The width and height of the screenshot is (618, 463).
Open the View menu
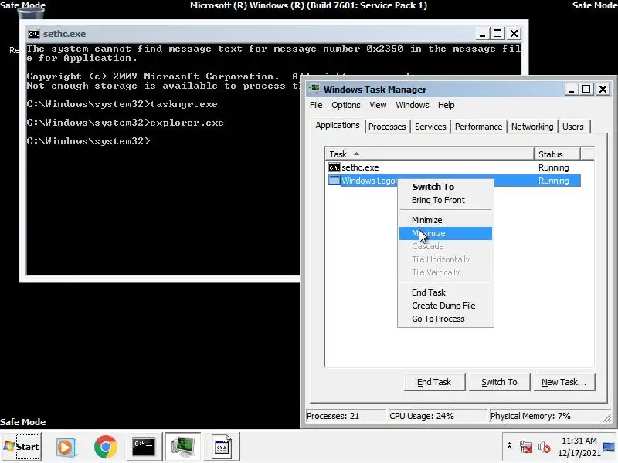(378, 105)
